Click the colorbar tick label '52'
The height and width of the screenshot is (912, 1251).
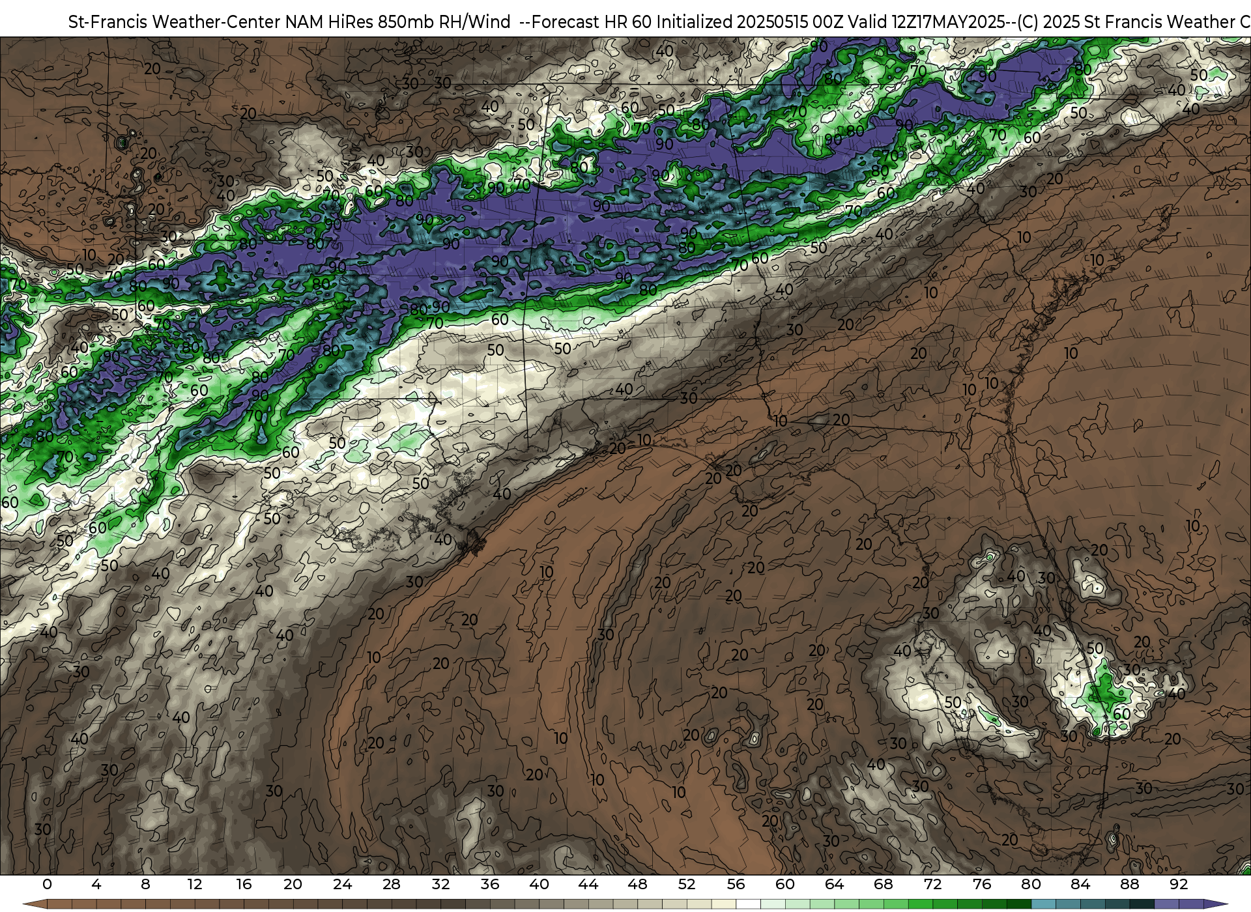(x=687, y=884)
